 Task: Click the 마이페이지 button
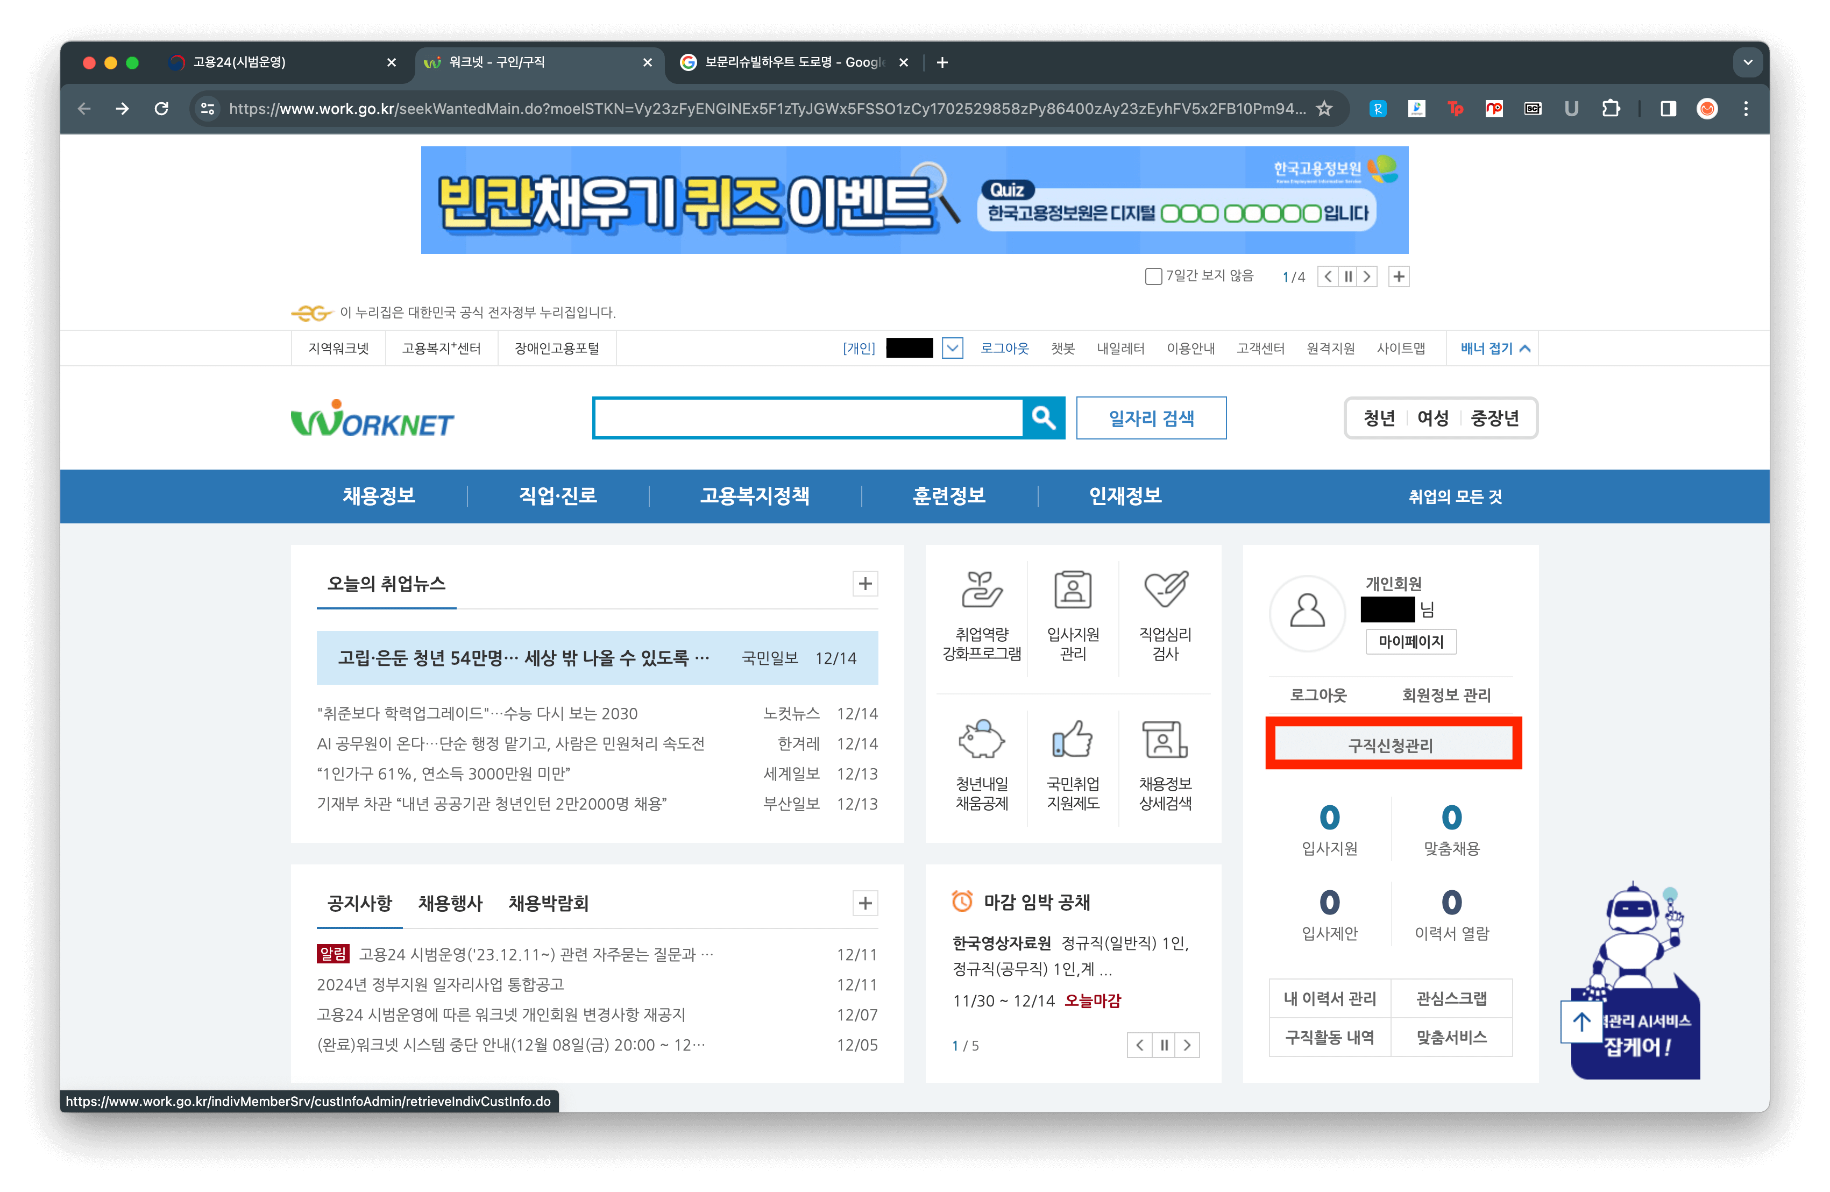point(1410,641)
